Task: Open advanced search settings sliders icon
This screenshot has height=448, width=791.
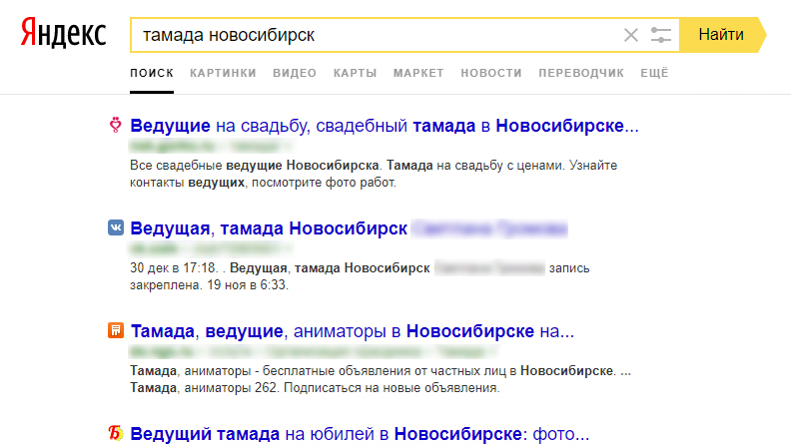Action: coord(661,35)
